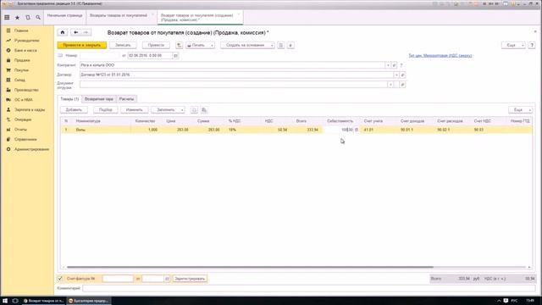This screenshot has height=305, width=542.
Task: Click the Записать button
Action: point(123,45)
